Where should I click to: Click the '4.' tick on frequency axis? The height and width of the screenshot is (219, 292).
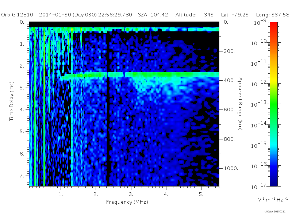pyautogui.click(x=166, y=194)
